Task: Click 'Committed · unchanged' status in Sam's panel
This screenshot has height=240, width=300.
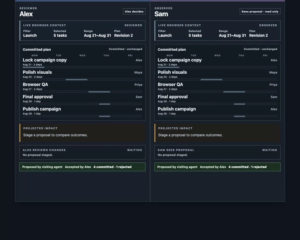Action: [260, 49]
